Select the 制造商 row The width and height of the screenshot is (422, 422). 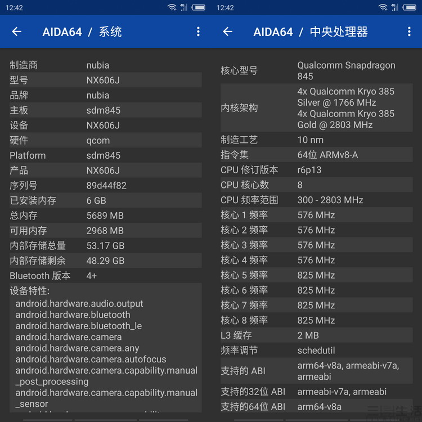105,65
